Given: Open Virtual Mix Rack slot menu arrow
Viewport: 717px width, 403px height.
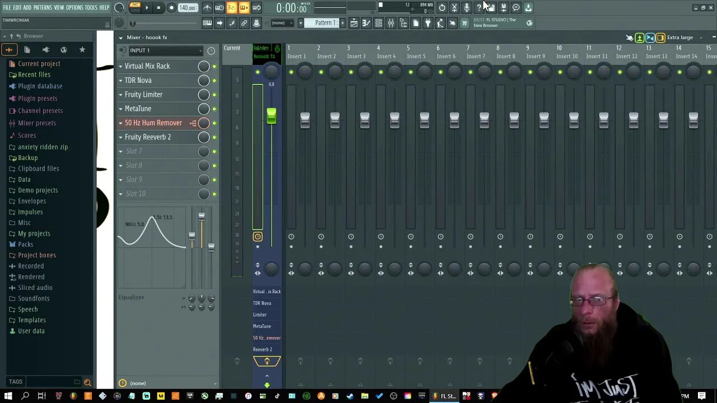Looking at the screenshot, I should (x=120, y=66).
